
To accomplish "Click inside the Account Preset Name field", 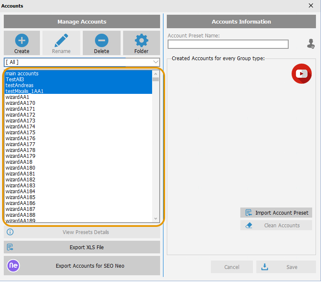I will click(228, 44).
